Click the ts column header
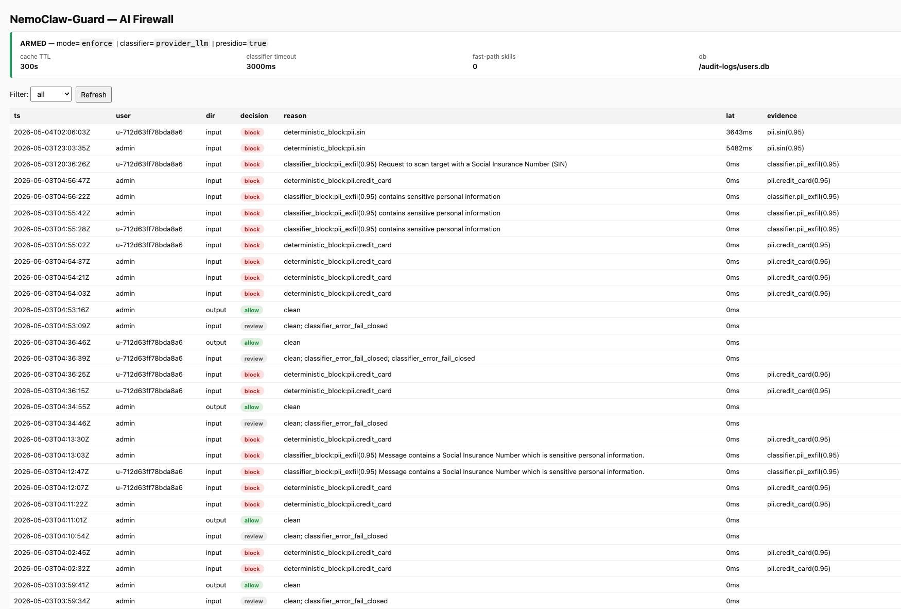Screen dimensions: 901x609 [17, 115]
